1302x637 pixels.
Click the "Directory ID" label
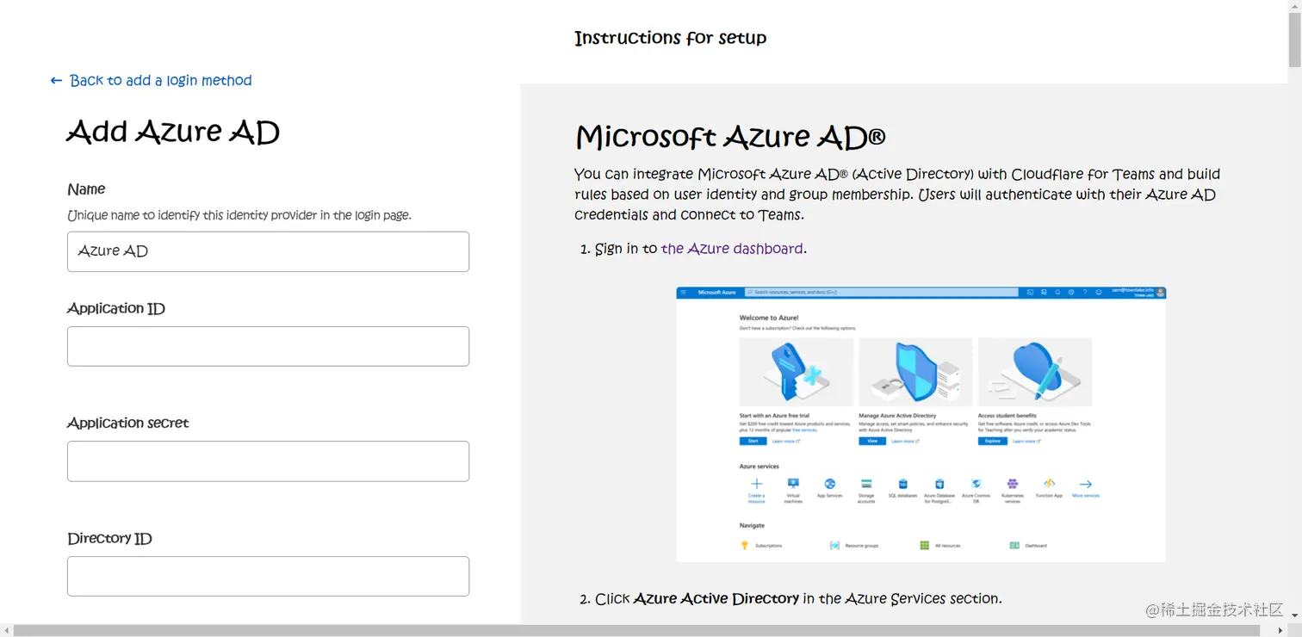point(109,539)
